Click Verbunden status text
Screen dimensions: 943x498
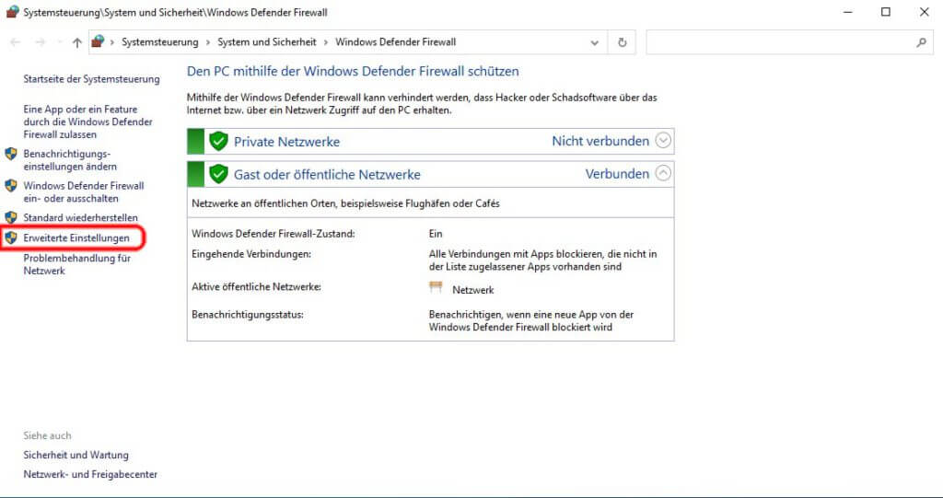[617, 174]
